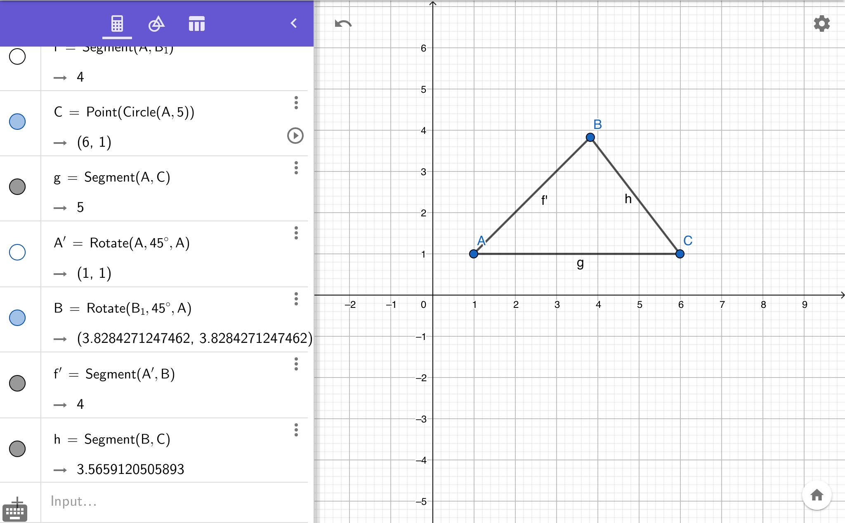Screen dimensions: 845x523
Task: Open the three-dot menu for segment h
Action: [296, 431]
